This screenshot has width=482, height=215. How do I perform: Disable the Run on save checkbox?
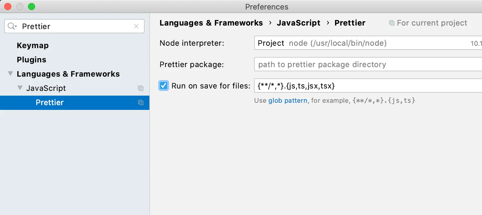coord(164,86)
